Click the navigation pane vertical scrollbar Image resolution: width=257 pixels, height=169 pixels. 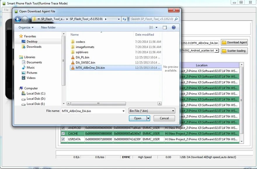[x=64, y=61]
